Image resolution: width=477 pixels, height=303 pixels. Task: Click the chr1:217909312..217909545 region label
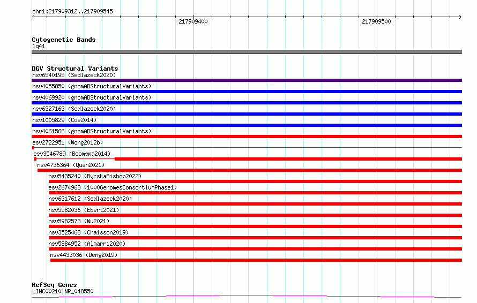[72, 11]
